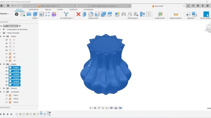Toggle visibility eye for Corpo3
211x118 pixels.
[7, 74]
